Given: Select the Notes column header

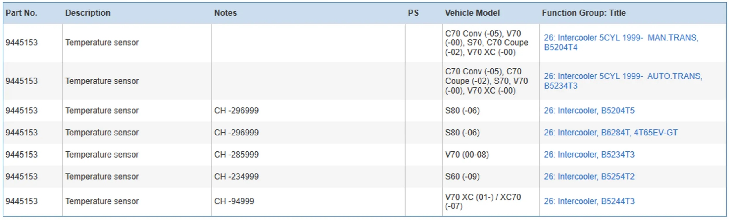Looking at the screenshot, I should click(225, 13).
